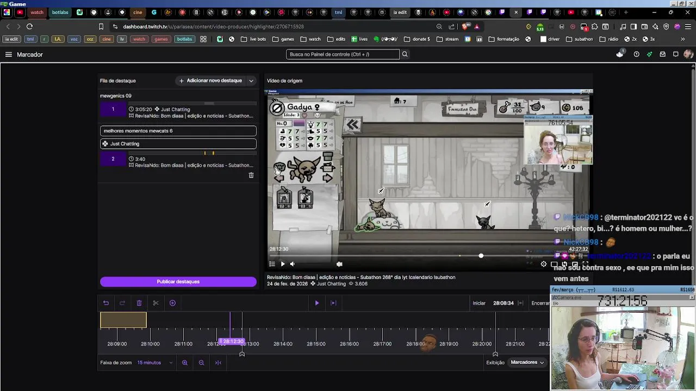Delete highlight 2 with trash icon

pyautogui.click(x=251, y=175)
